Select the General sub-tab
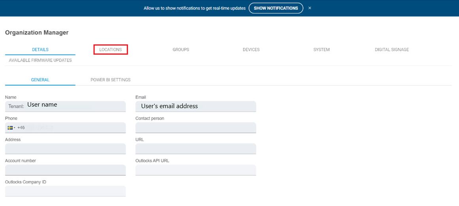This screenshot has height=206, width=459. coord(40,80)
